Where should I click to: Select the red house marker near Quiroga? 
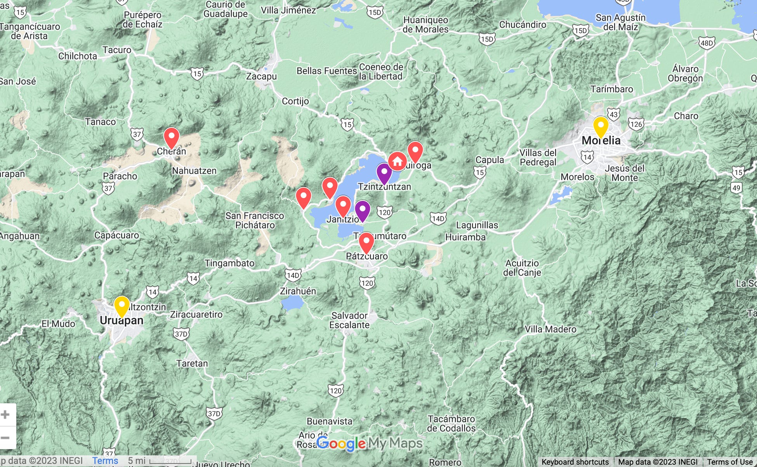click(397, 161)
